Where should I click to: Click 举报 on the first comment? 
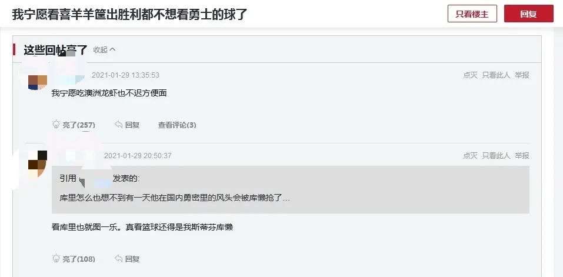(522, 75)
